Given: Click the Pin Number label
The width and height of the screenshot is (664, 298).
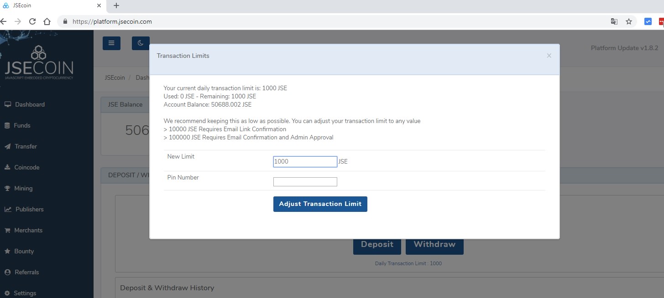Looking at the screenshot, I should [x=183, y=177].
